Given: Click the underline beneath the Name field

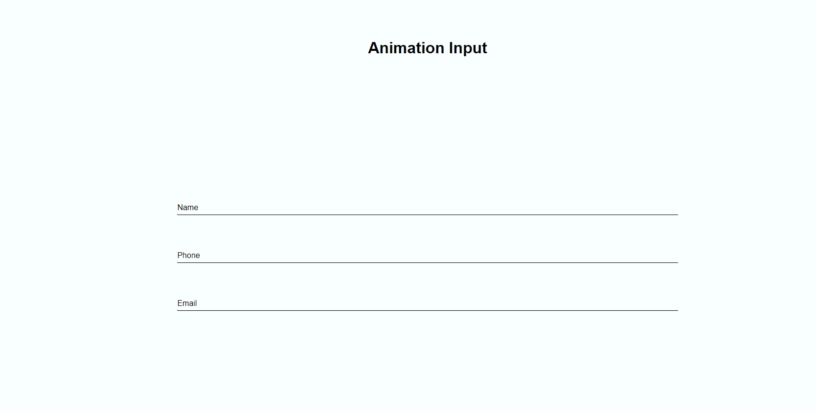Looking at the screenshot, I should point(427,215).
